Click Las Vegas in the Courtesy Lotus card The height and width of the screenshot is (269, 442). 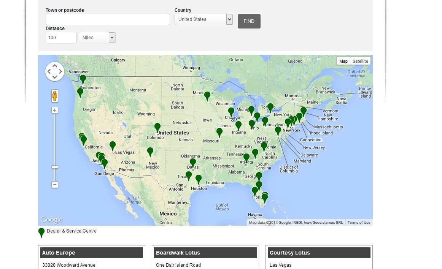click(280, 265)
